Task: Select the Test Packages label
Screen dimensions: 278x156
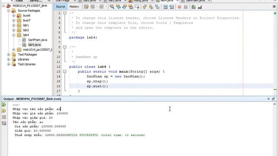Action: 27,55
